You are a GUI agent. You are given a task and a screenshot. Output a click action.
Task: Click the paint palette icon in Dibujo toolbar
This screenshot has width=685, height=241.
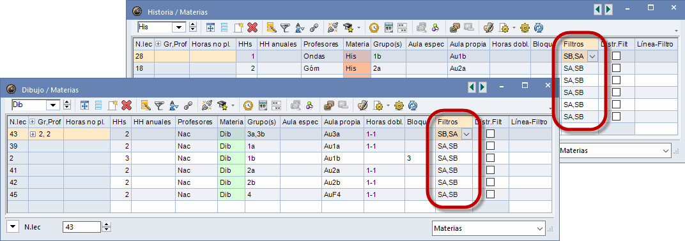pos(362,105)
